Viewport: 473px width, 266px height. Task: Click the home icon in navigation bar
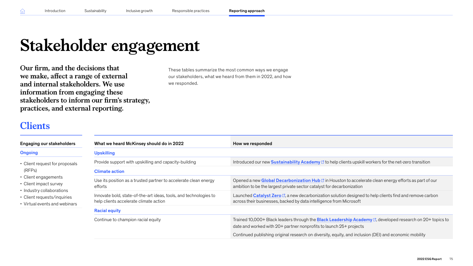point(22,11)
